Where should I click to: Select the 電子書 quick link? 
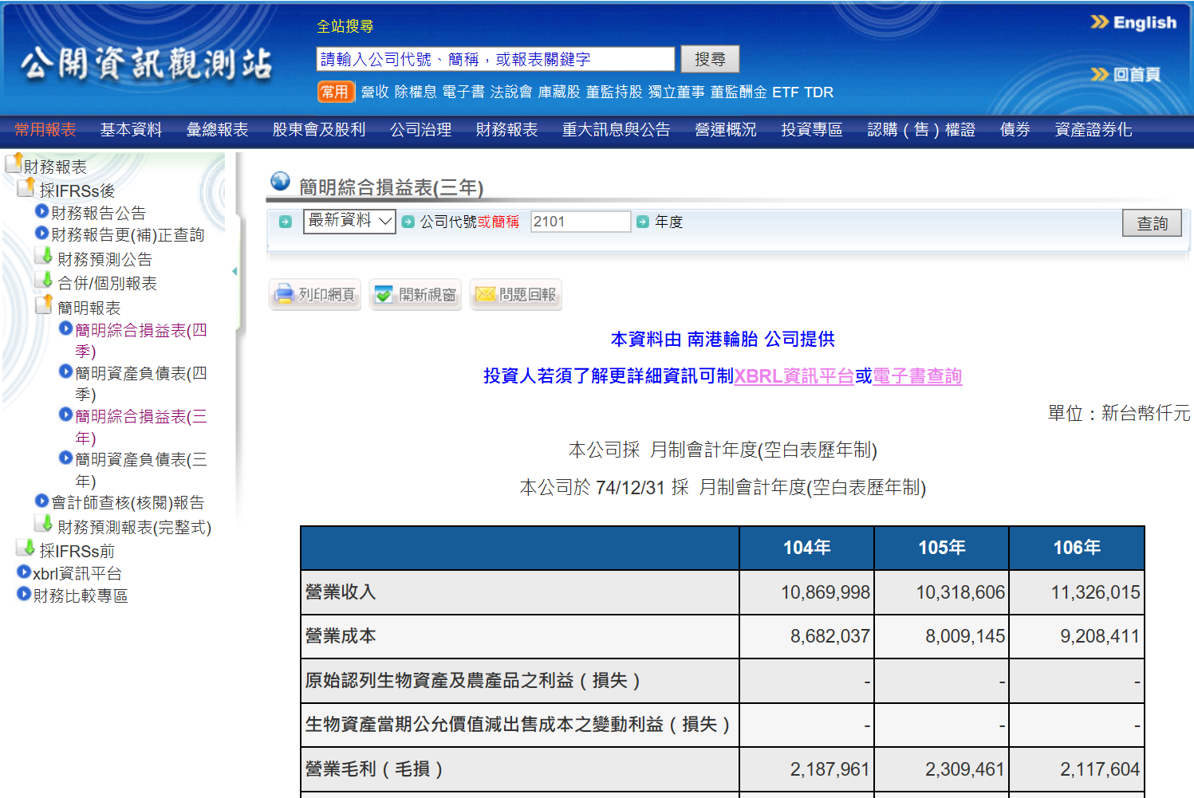tap(463, 92)
